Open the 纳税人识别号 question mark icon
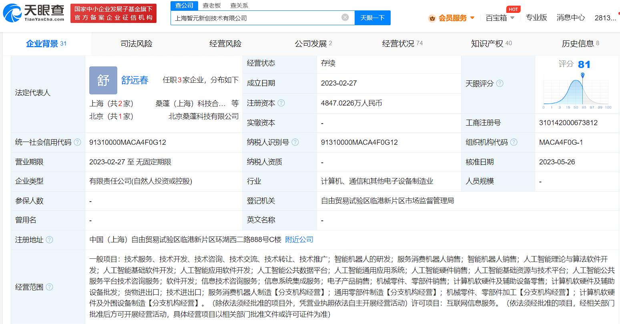Viewport: 620px width, 324px height. coord(295,142)
